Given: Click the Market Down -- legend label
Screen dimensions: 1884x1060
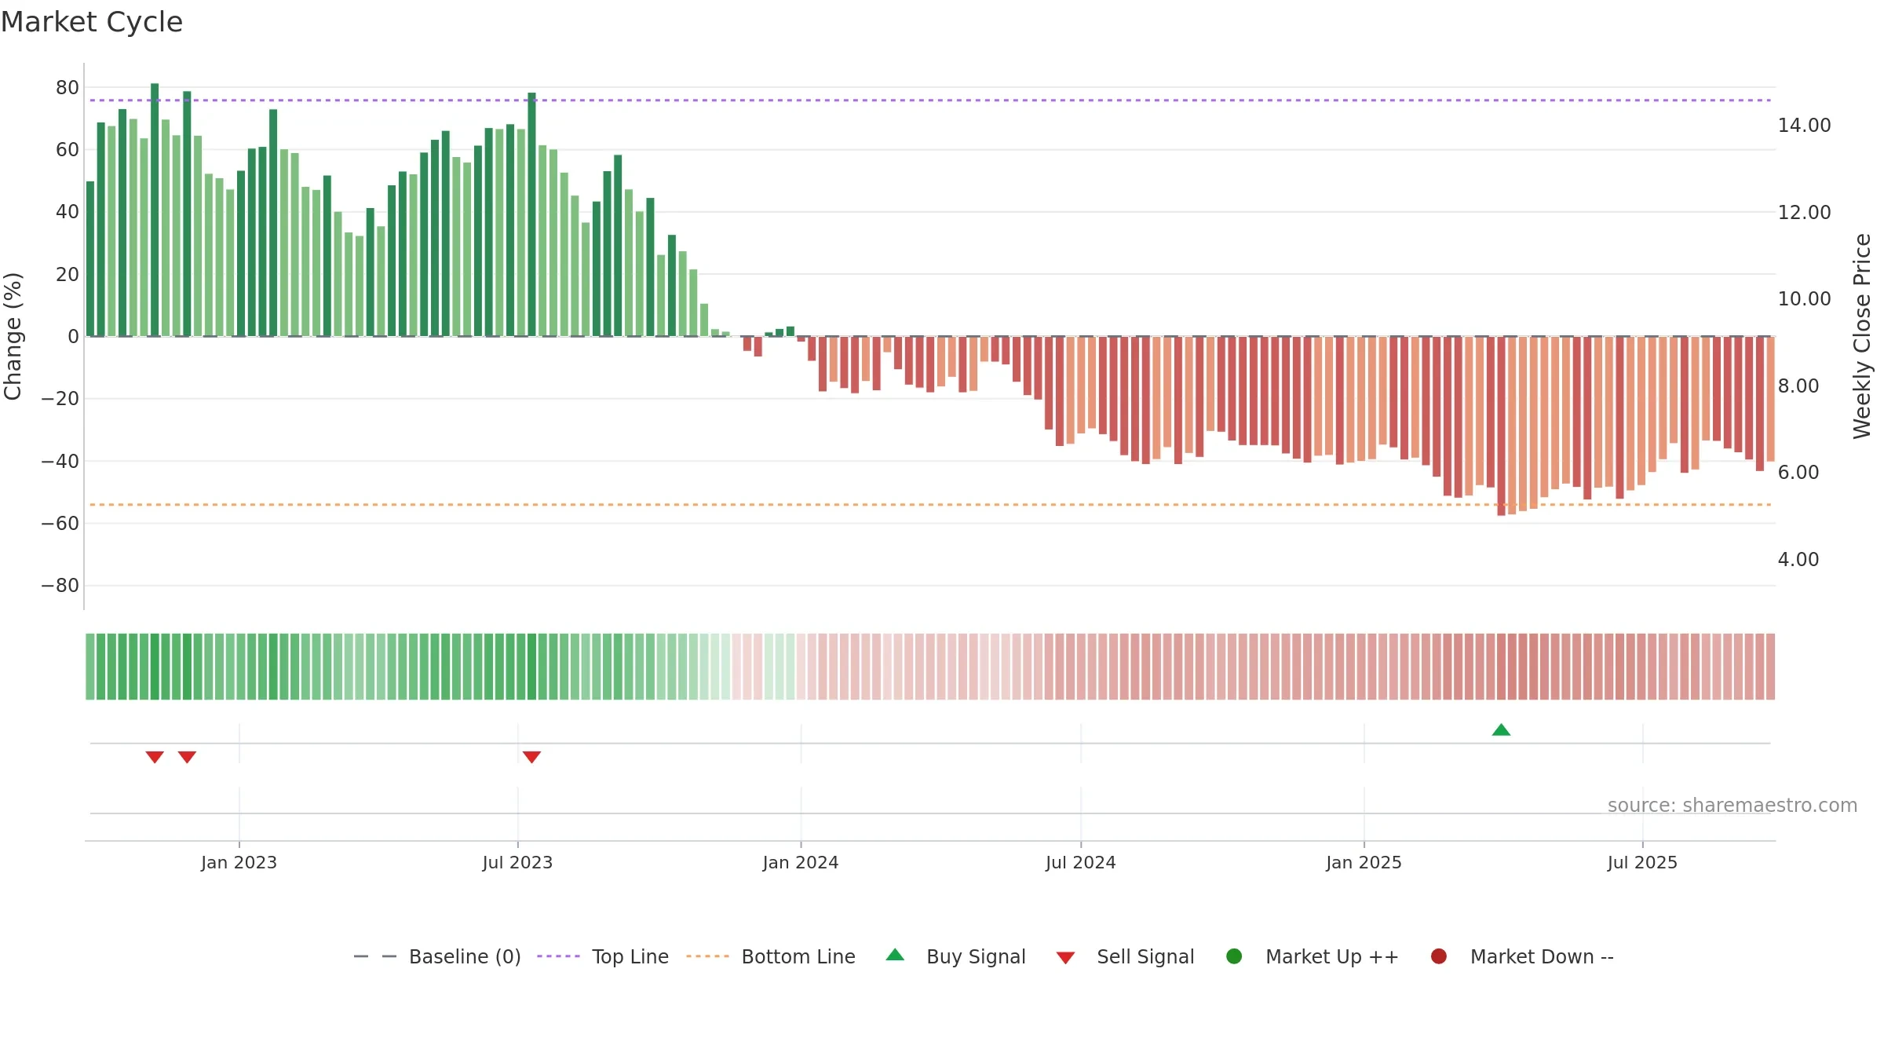Looking at the screenshot, I should (1542, 956).
